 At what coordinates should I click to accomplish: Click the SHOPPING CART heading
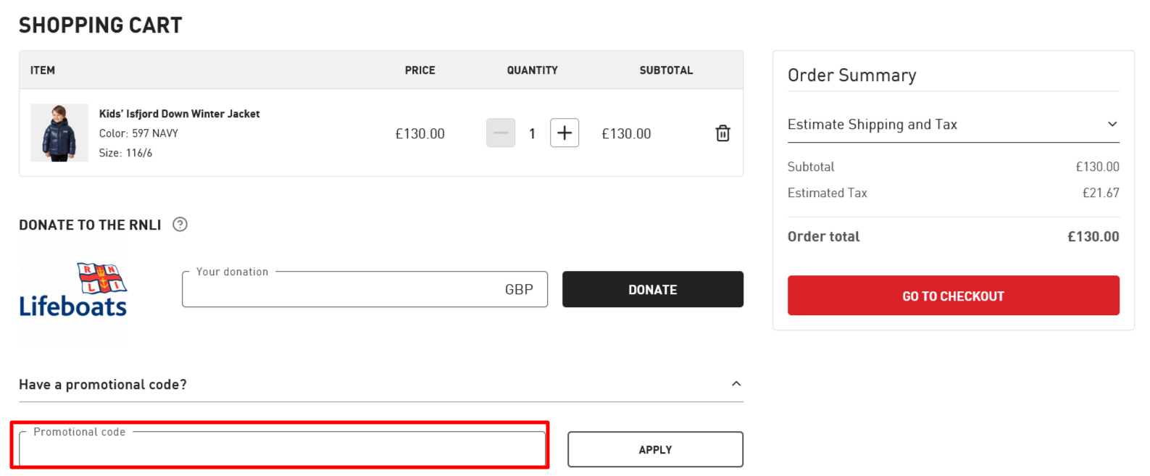click(101, 25)
